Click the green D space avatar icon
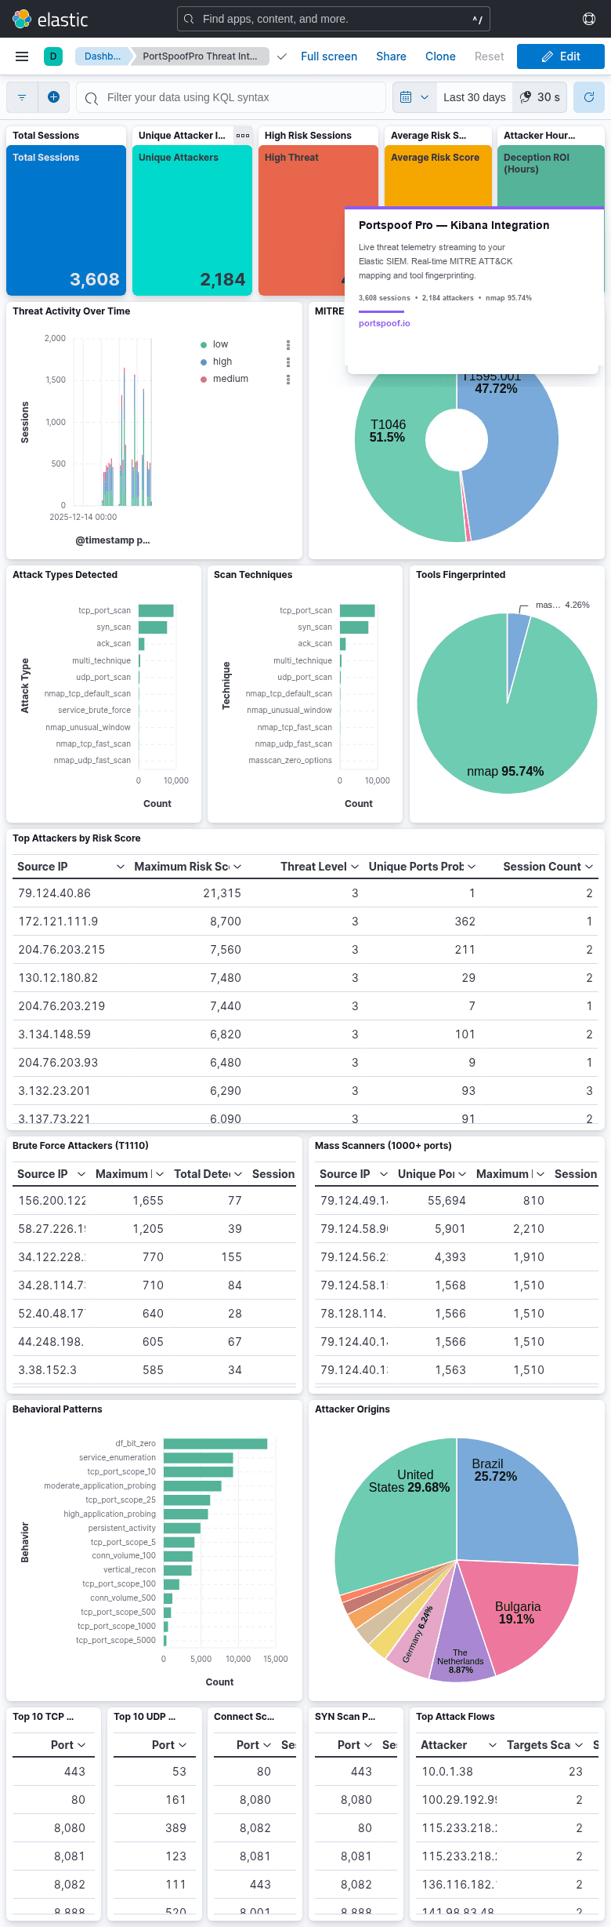The width and height of the screenshot is (611, 1927). [53, 56]
